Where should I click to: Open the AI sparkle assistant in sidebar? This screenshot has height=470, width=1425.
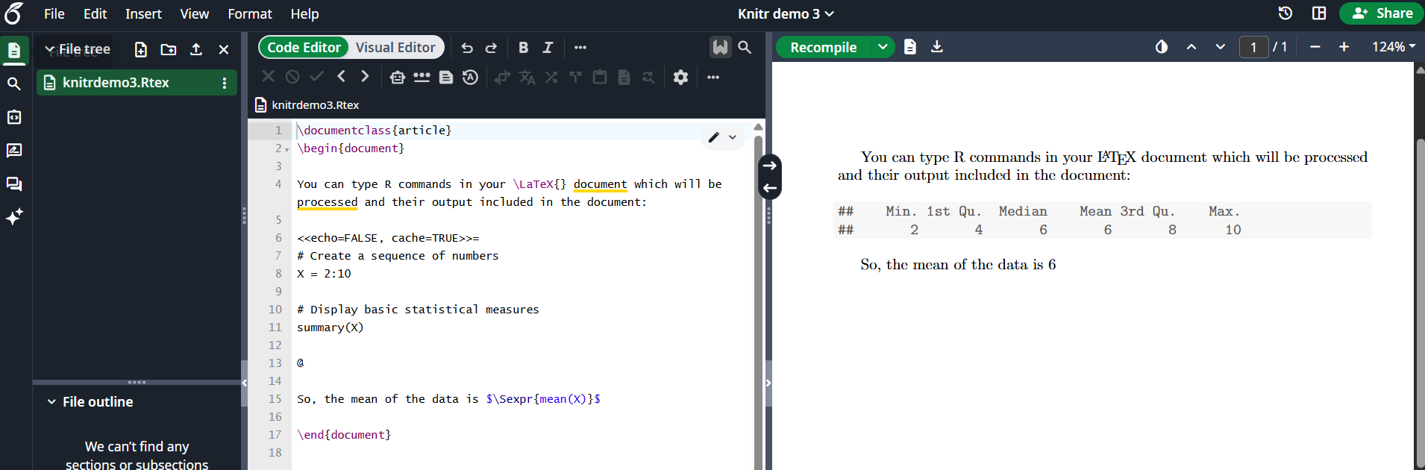[14, 217]
